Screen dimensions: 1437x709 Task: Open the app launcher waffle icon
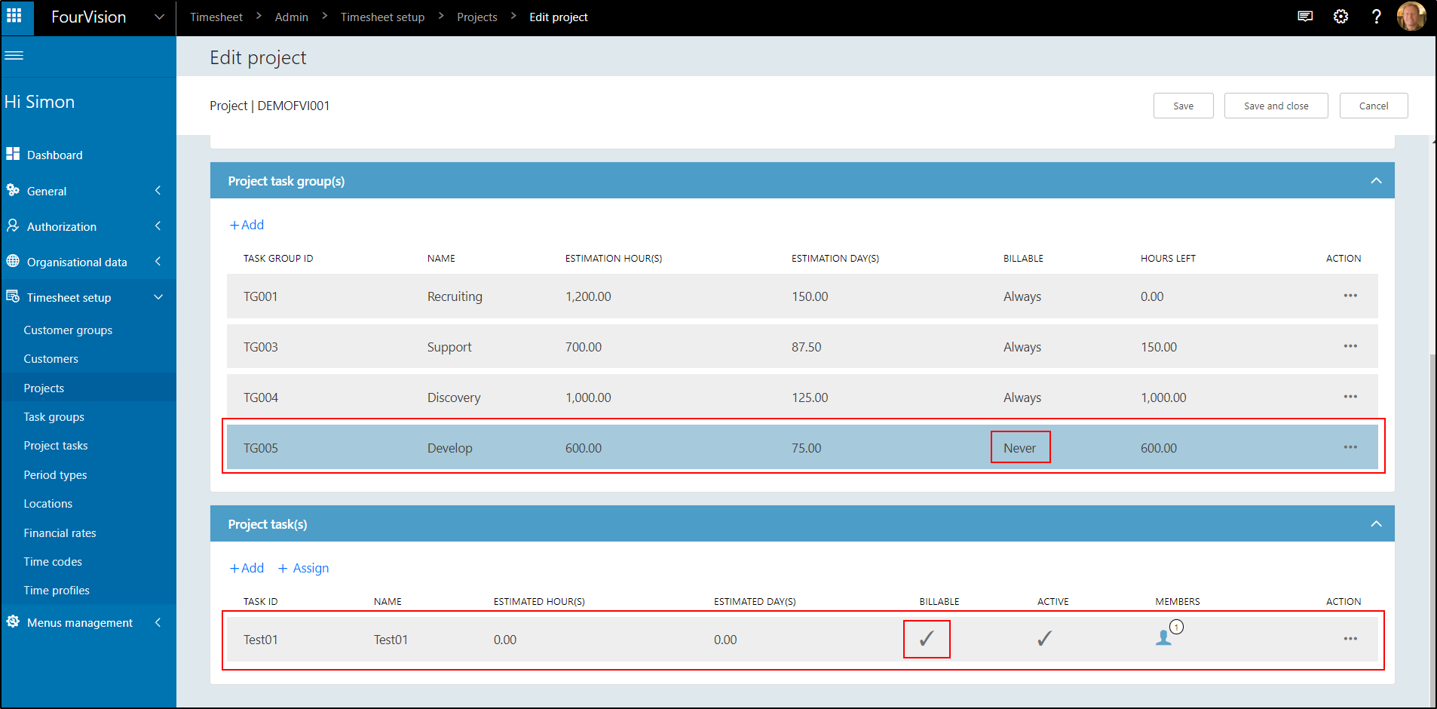[x=14, y=16]
